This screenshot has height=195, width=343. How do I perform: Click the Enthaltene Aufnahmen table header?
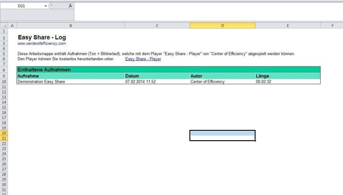click(168, 70)
